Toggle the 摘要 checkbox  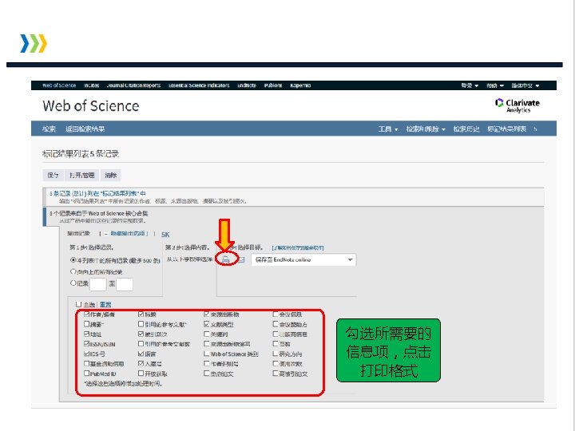tap(86, 324)
